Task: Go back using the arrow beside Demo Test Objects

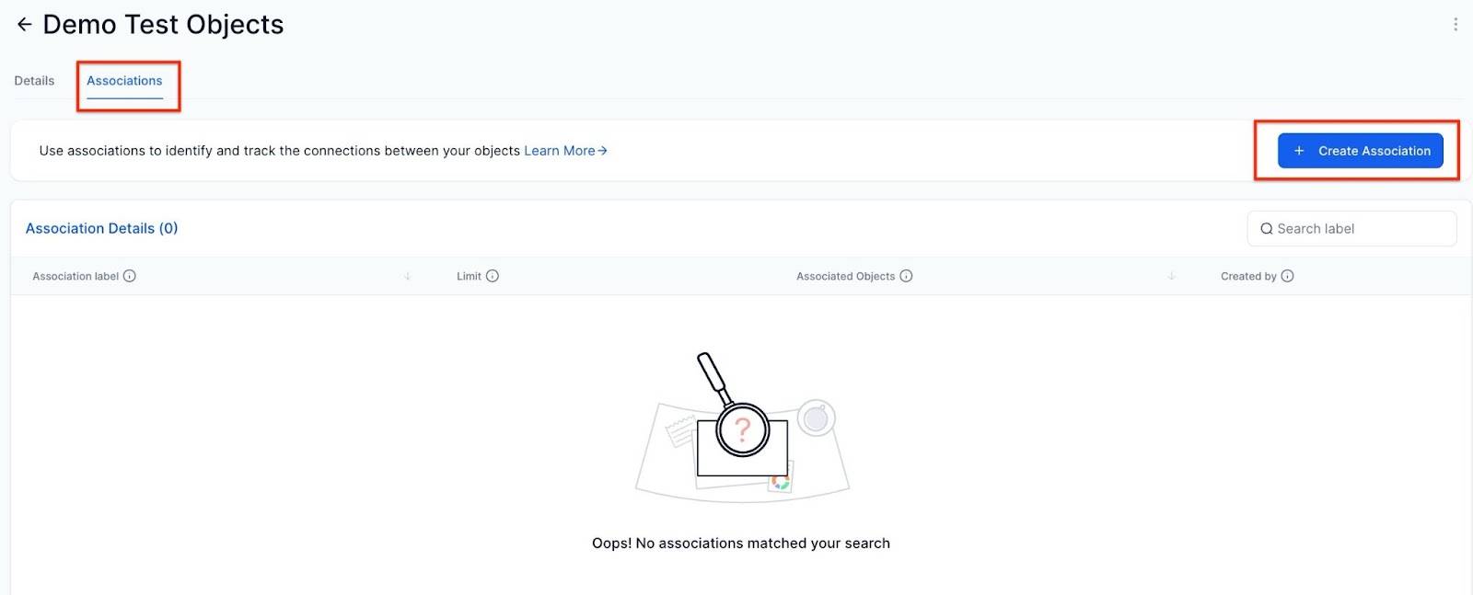Action: click(25, 25)
